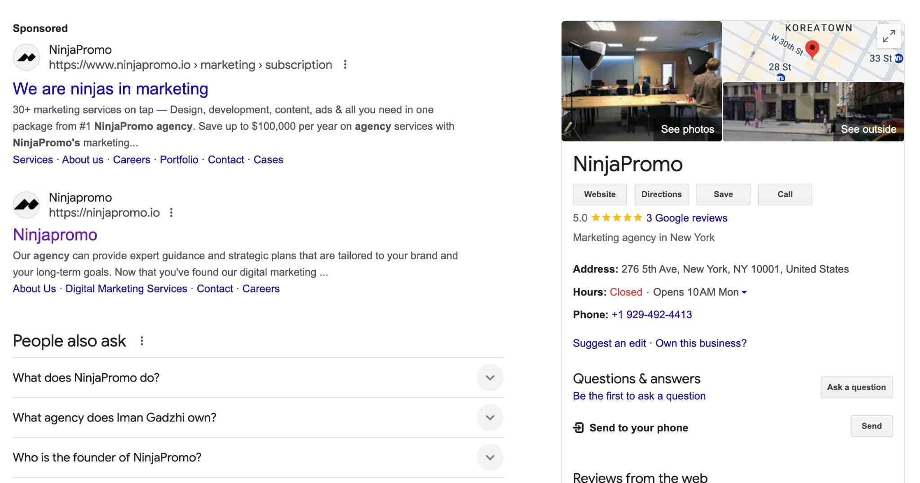Viewport: 920px width, 483px height.
Task: Expand 'What does NinjaPromo do?' question
Action: point(258,378)
